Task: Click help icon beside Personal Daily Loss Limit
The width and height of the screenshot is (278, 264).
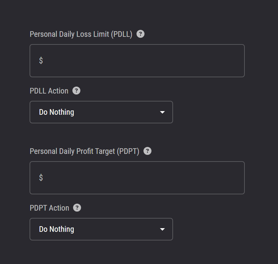Action: [x=140, y=34]
